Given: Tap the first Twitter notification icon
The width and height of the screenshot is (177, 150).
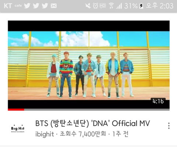Looking at the screenshot, I should coord(27,6).
